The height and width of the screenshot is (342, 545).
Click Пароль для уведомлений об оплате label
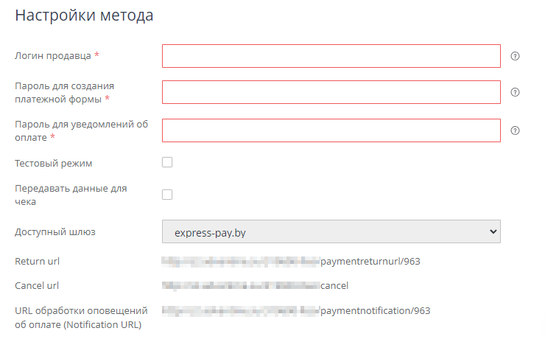[x=81, y=130]
